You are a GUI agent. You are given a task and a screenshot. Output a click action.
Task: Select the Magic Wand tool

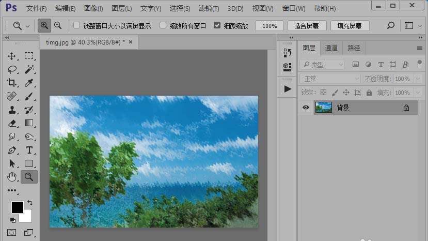coord(29,69)
